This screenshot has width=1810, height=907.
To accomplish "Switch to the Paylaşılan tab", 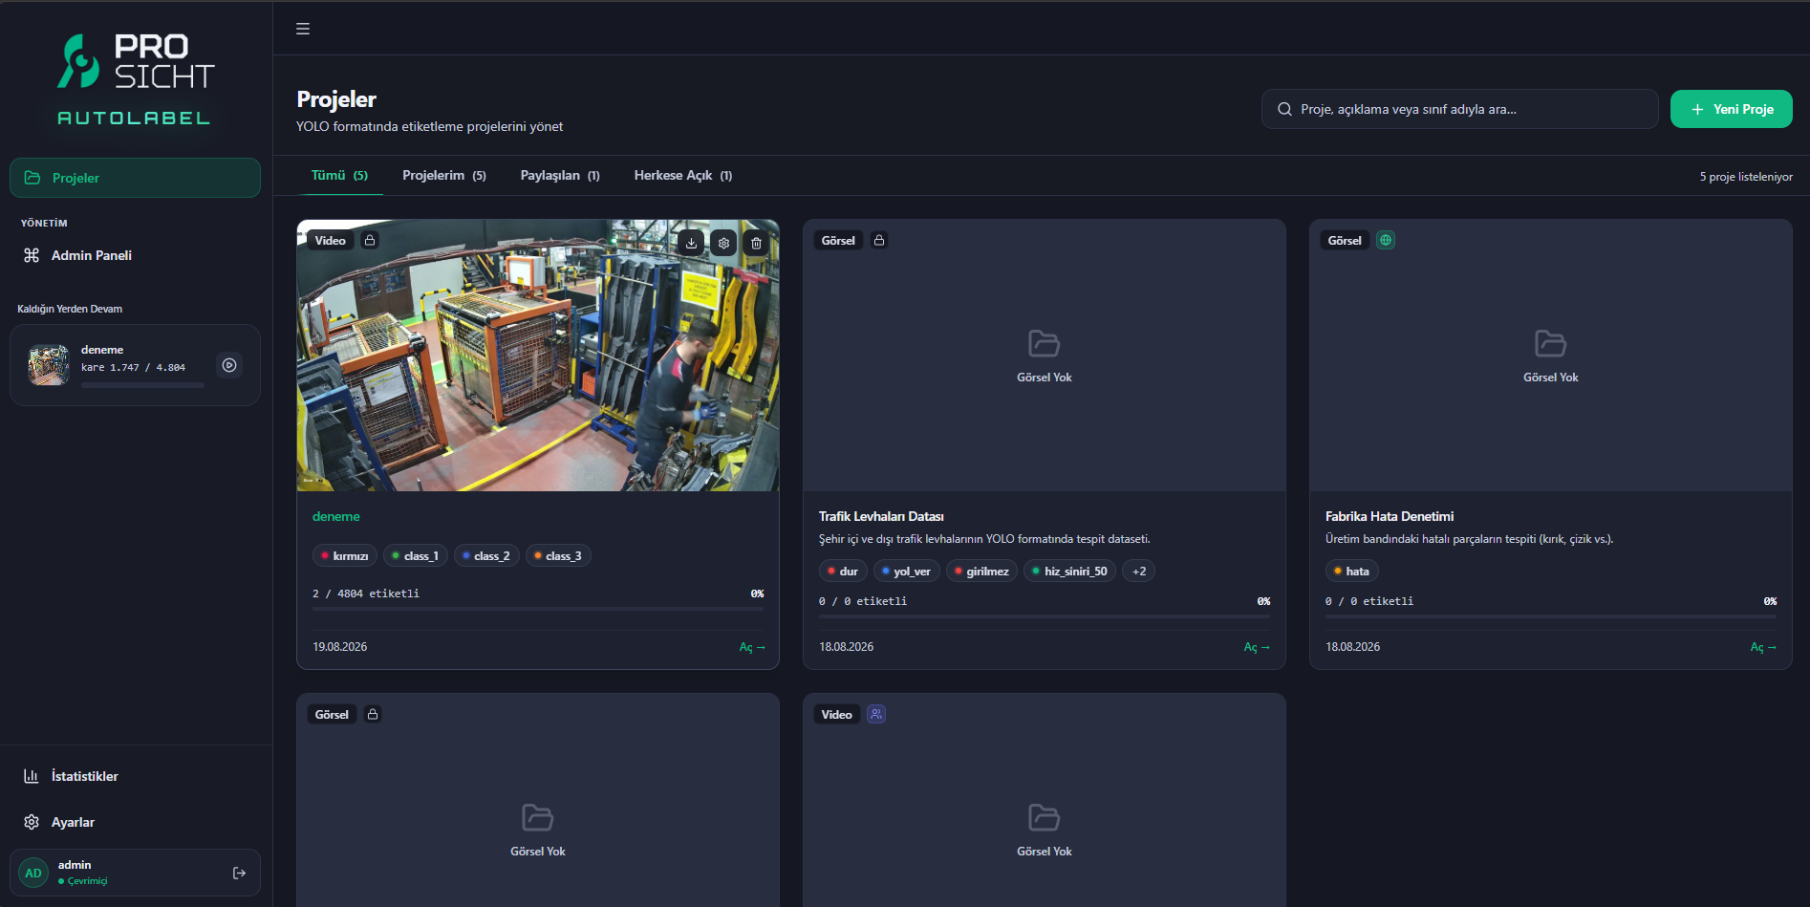I will tap(560, 176).
